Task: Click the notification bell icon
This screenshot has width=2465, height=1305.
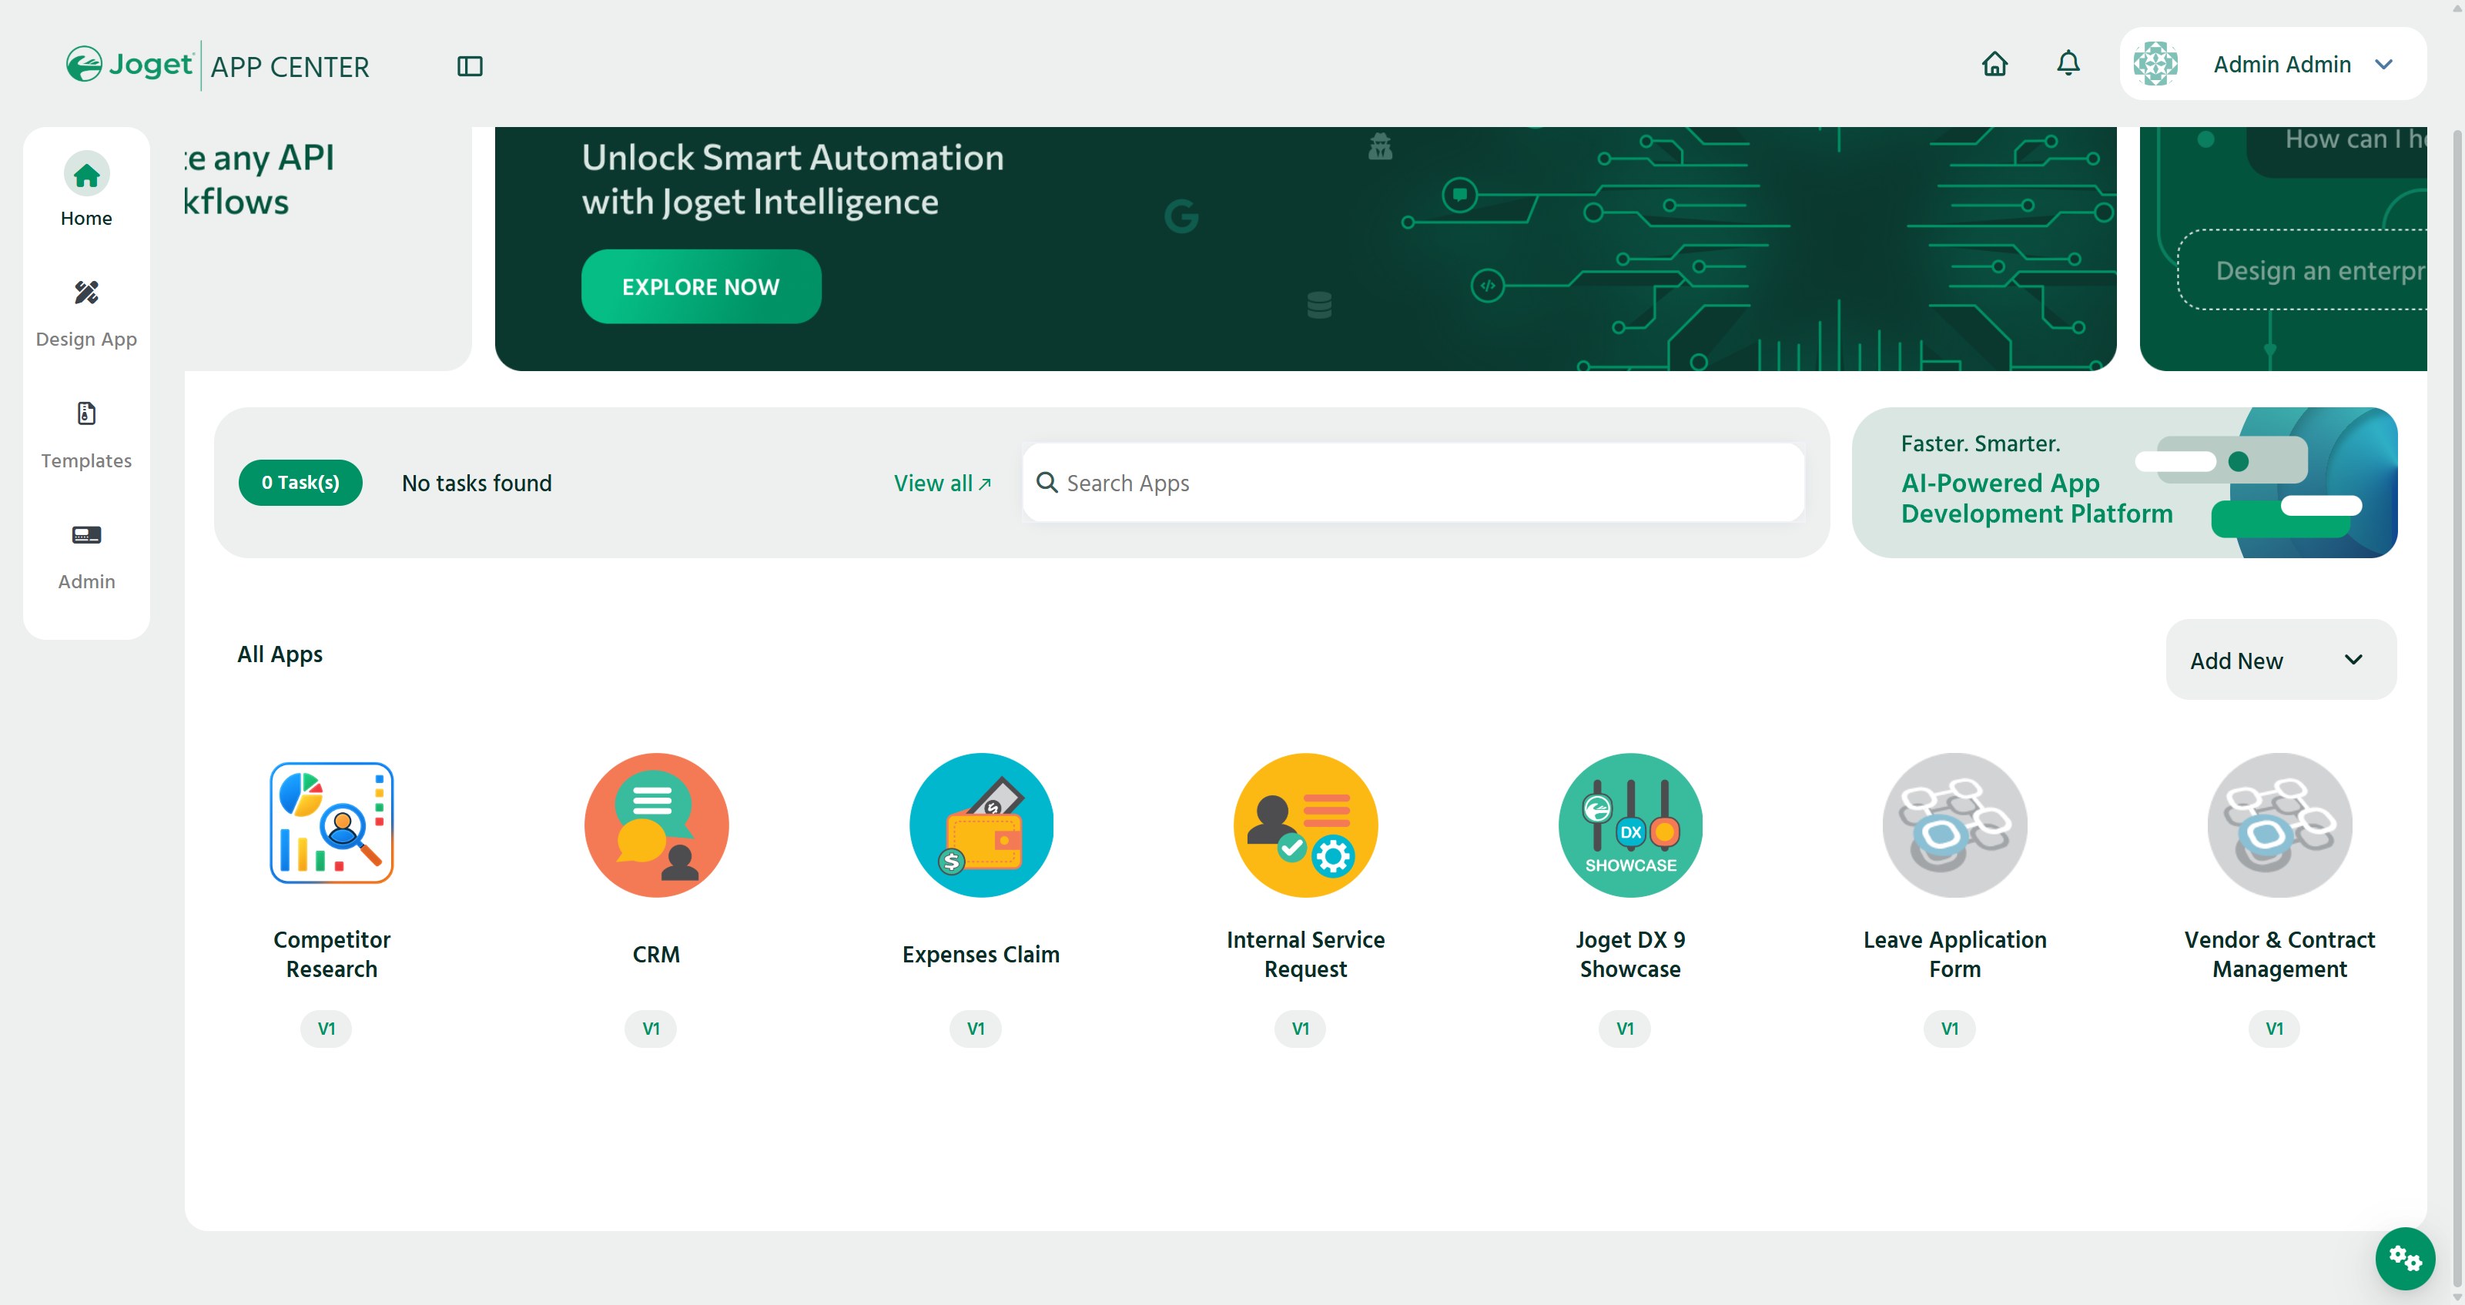Action: coord(2067,63)
